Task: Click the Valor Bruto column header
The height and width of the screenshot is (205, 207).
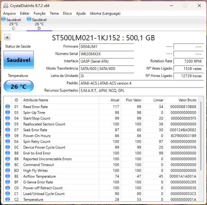Action: click(181, 100)
